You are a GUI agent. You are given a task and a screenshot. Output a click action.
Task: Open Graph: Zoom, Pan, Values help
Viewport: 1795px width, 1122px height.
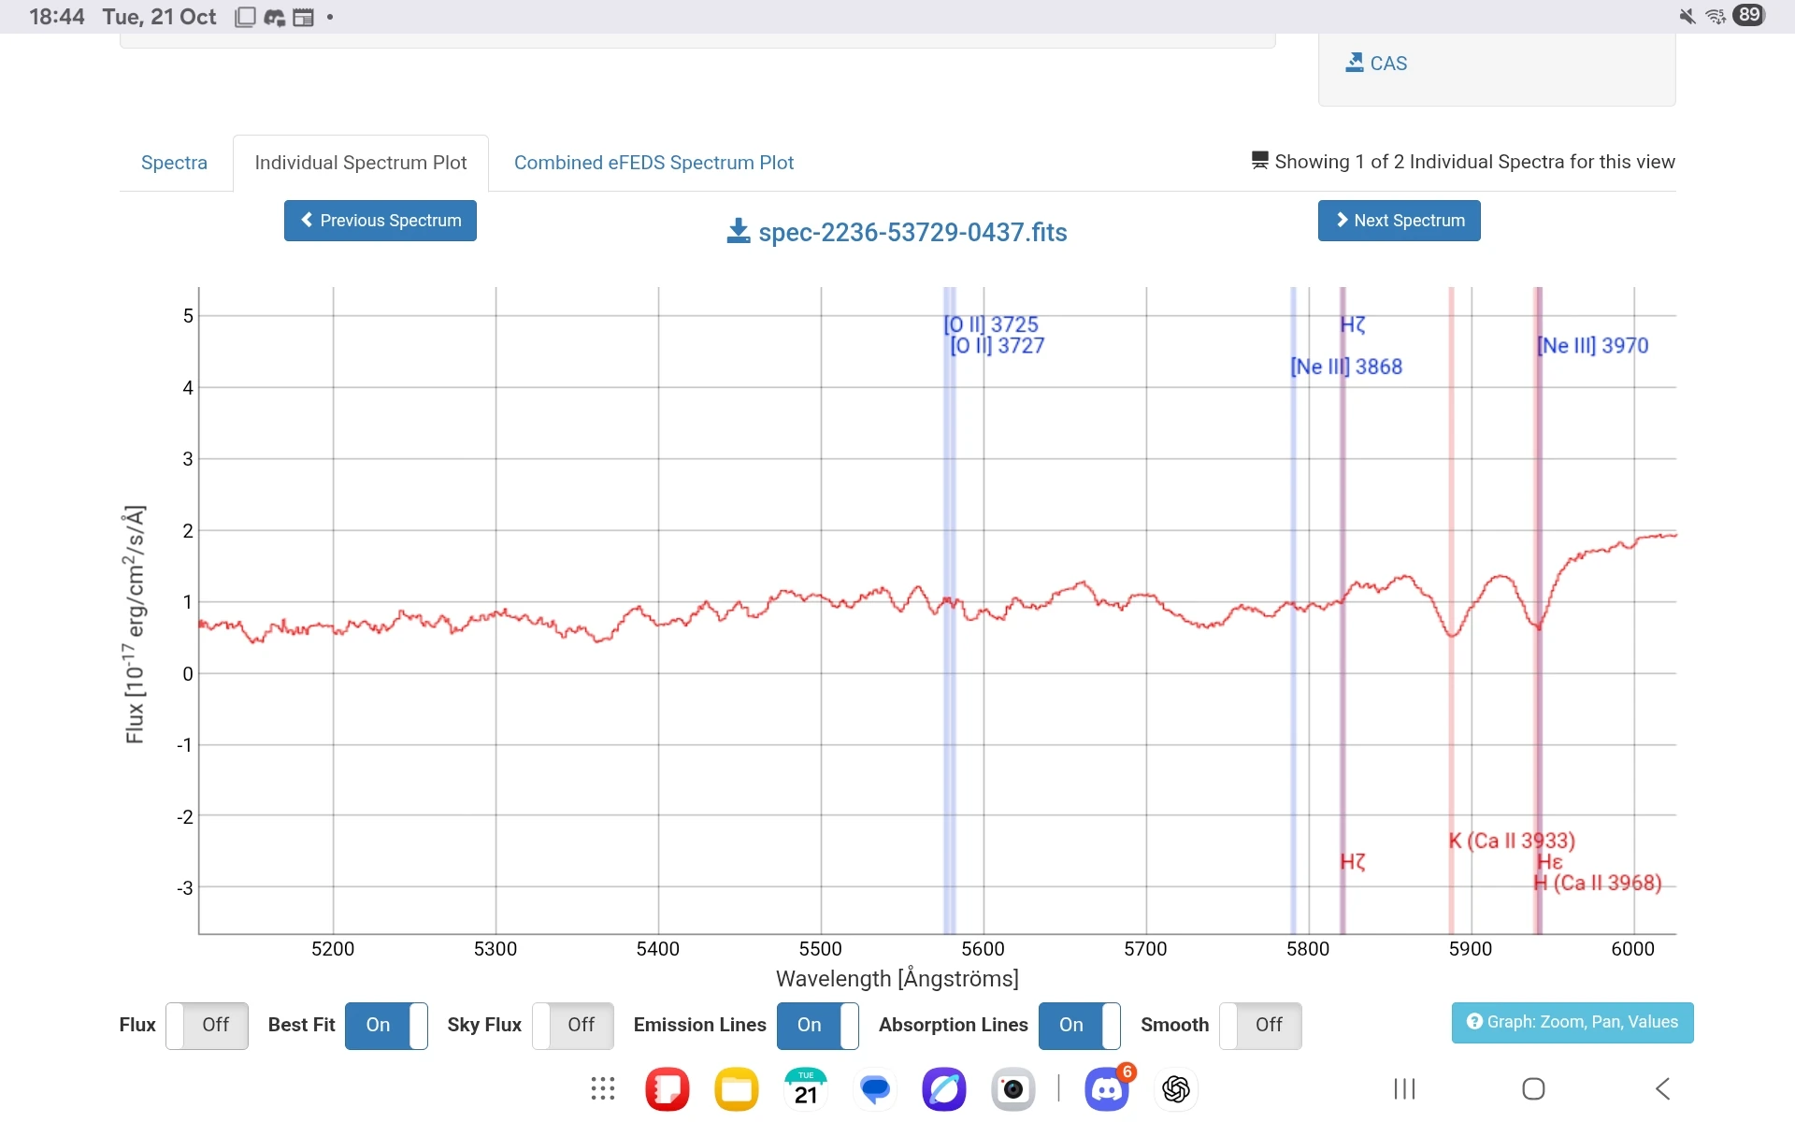[x=1572, y=1022]
